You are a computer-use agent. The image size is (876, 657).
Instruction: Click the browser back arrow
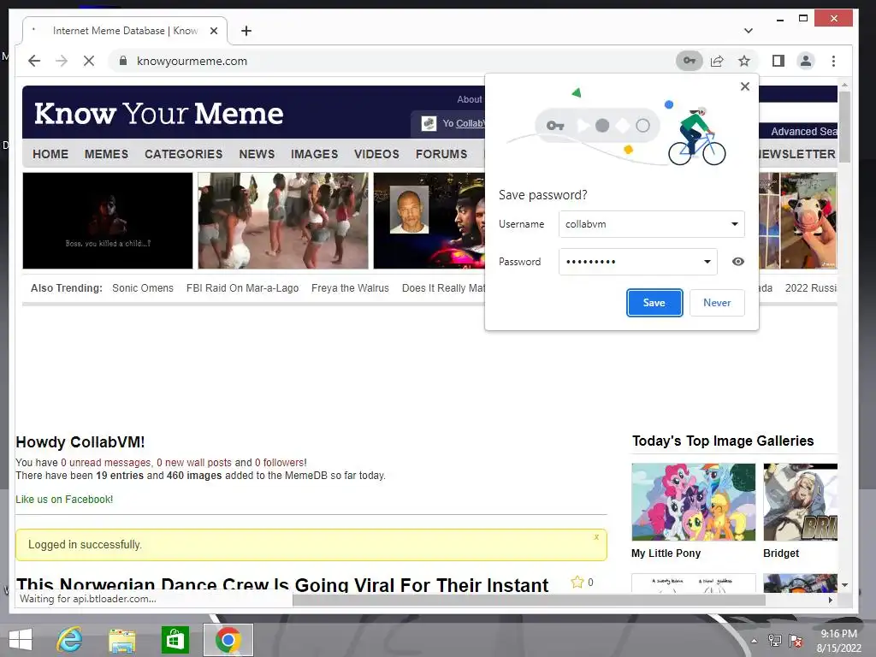pyautogui.click(x=34, y=61)
